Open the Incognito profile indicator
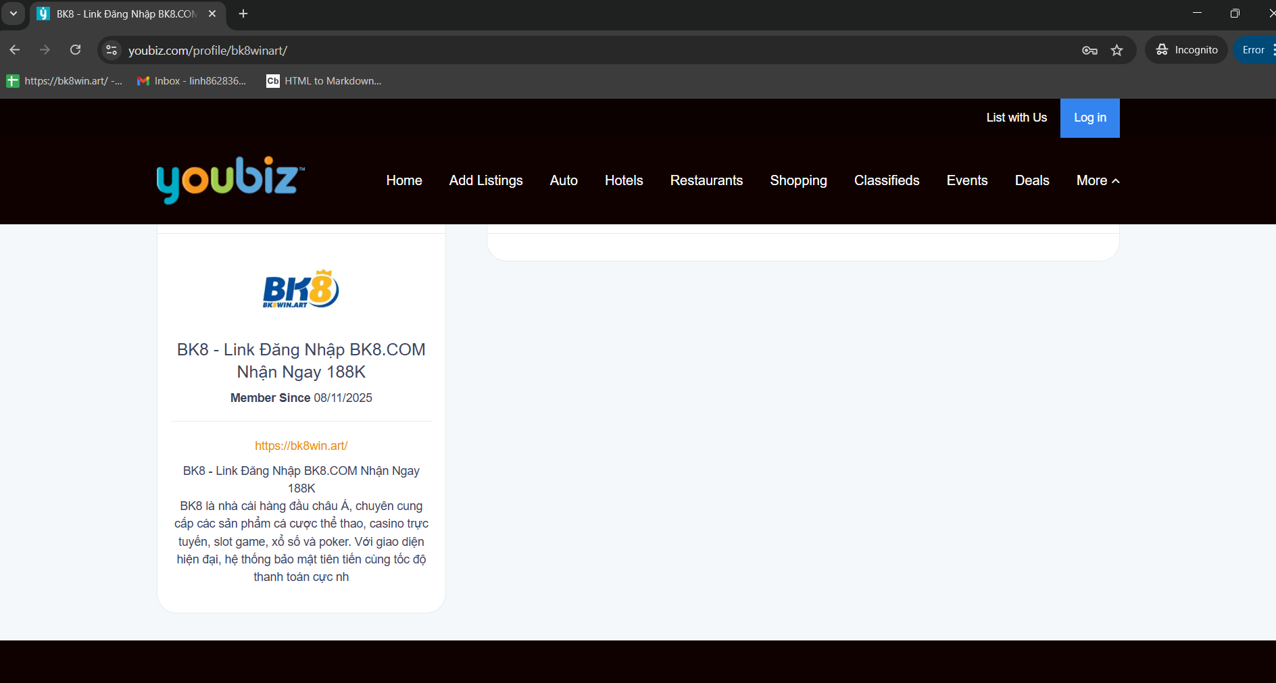Image resolution: width=1276 pixels, height=683 pixels. tap(1187, 50)
